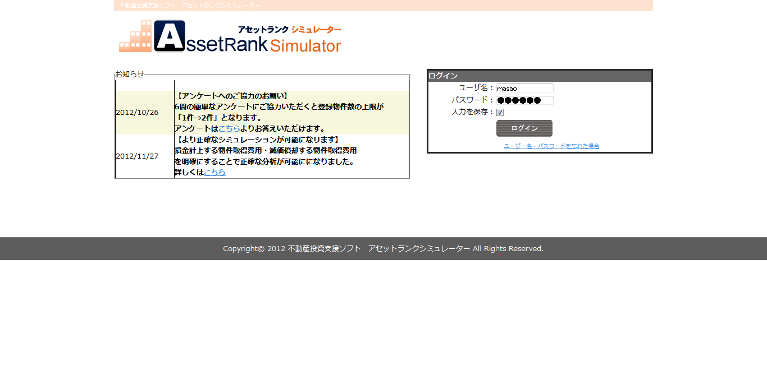
Task: Select the 2012/11/27 date cell
Action: (x=137, y=156)
